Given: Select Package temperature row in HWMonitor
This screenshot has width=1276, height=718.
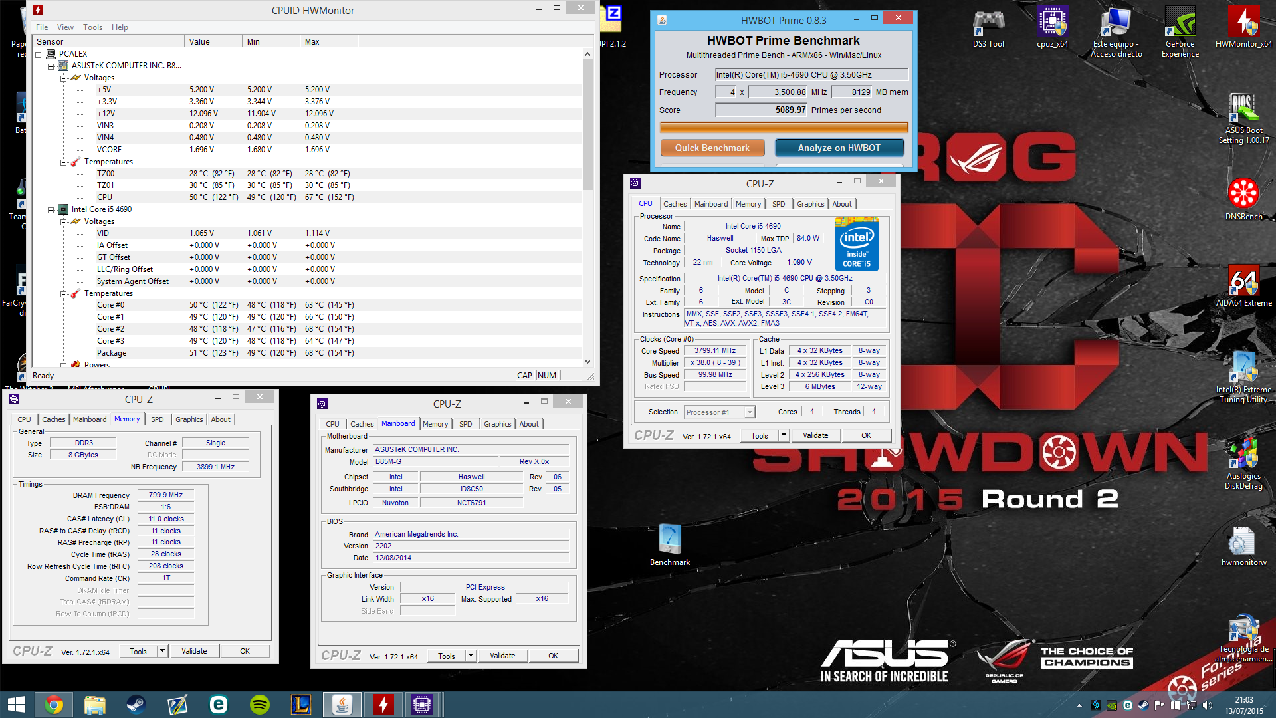Looking at the screenshot, I should point(308,353).
